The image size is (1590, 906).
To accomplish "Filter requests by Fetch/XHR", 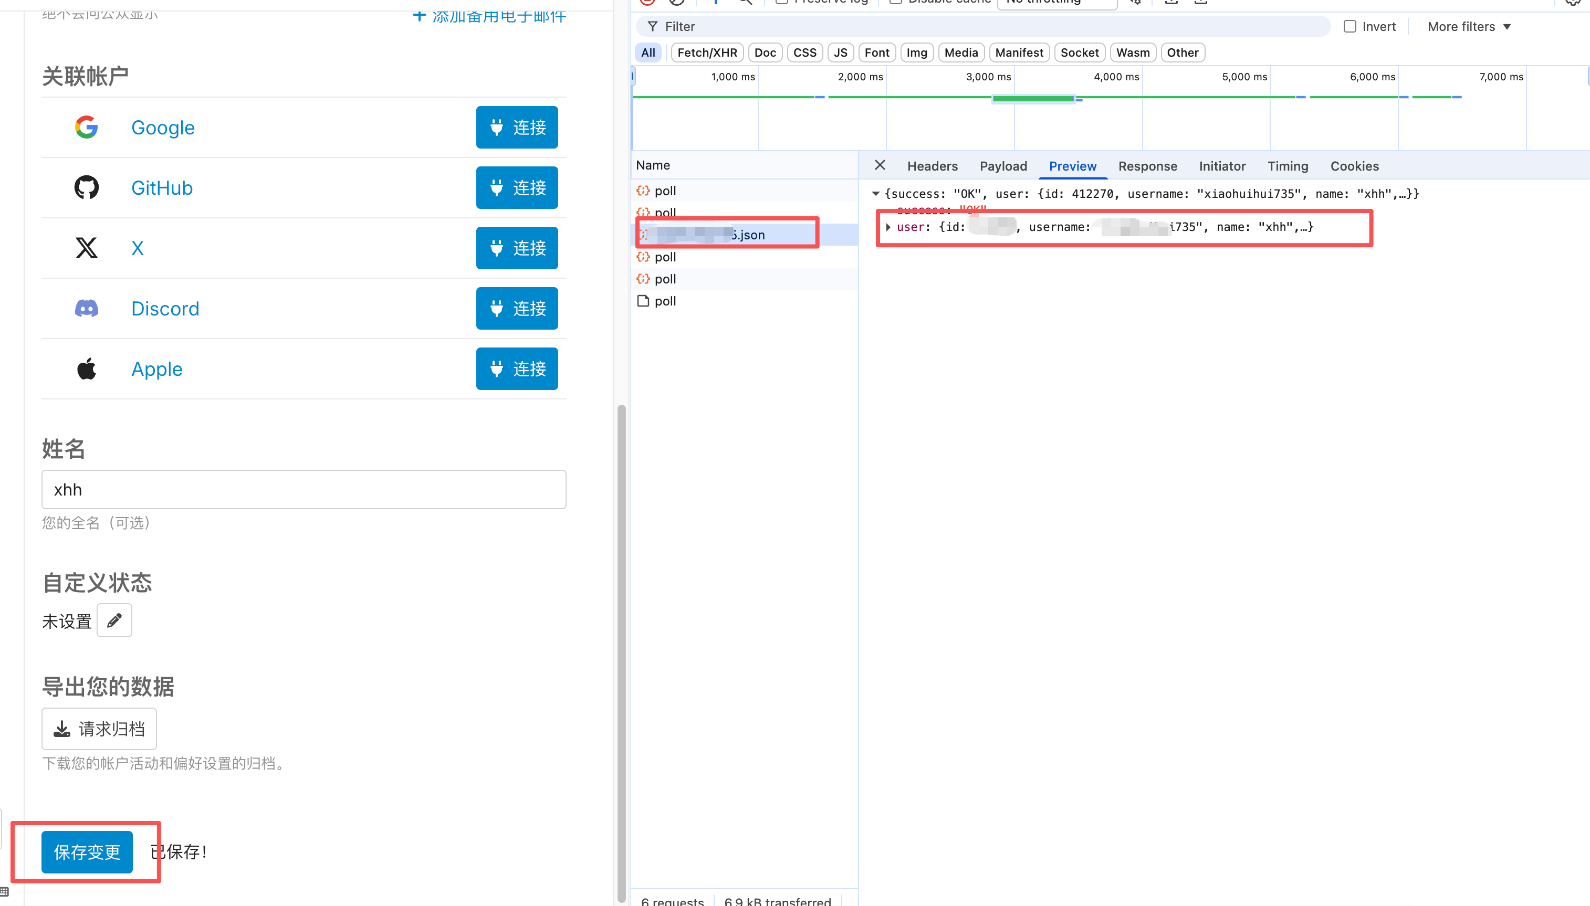I will tap(707, 52).
